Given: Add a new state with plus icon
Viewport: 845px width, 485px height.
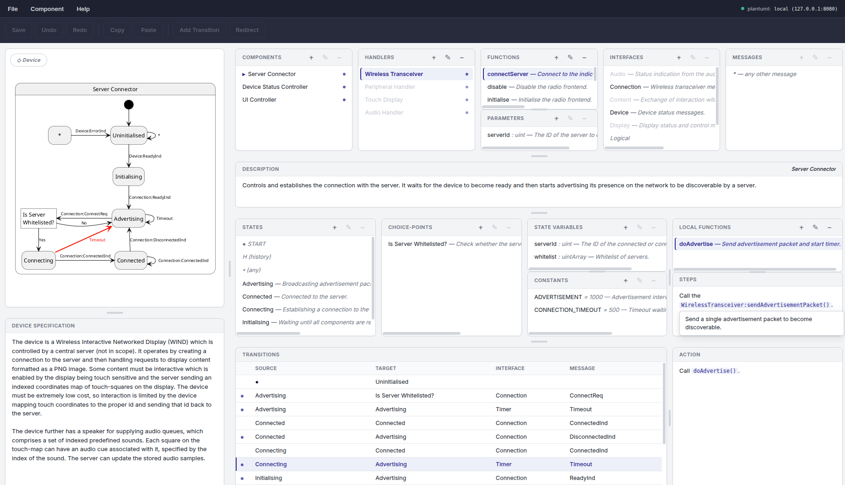Looking at the screenshot, I should tap(335, 228).
